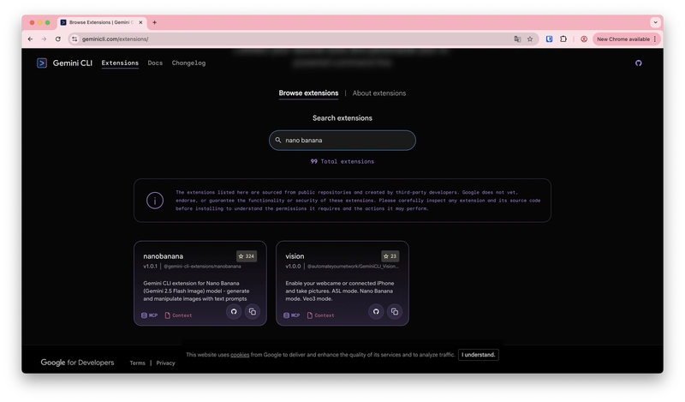
Task: Open the vision card GitHub icon
Action: [376, 311]
